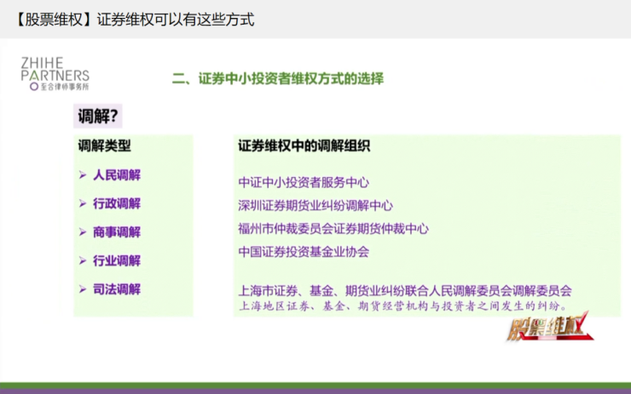Click 中证中小投资者服务中心 entry
This screenshot has height=394, width=631.
point(304,181)
